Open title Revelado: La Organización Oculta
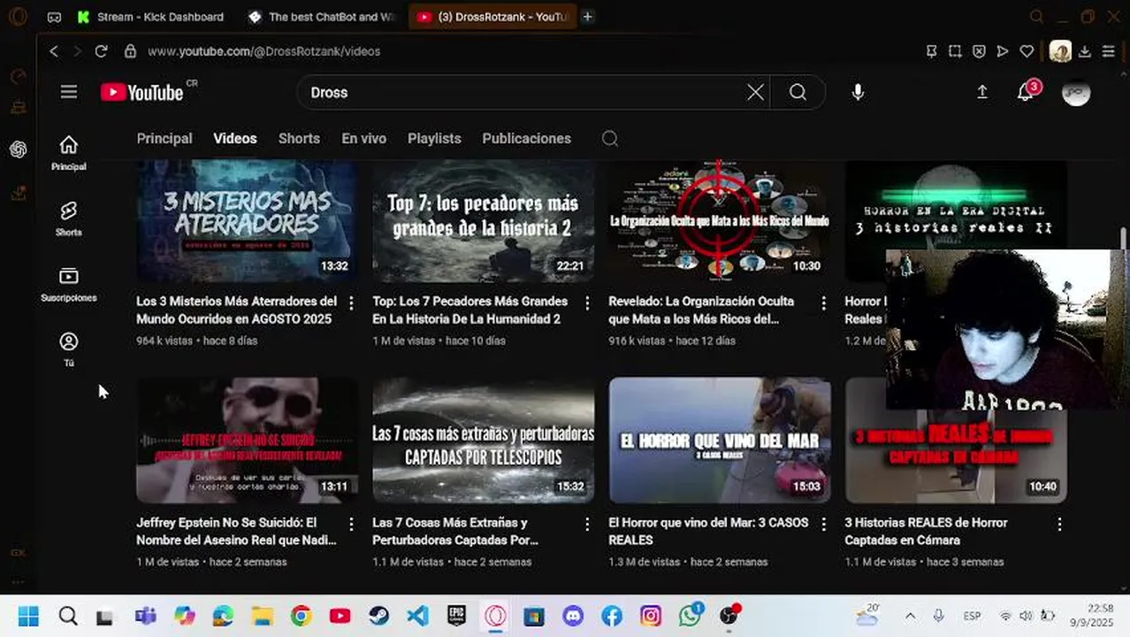This screenshot has width=1130, height=637. pos(701,310)
